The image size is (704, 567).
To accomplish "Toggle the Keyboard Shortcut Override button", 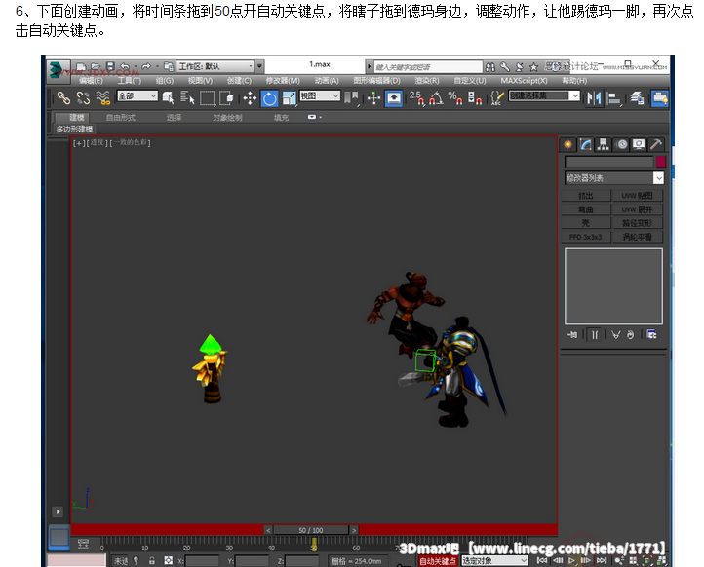I will [x=394, y=98].
